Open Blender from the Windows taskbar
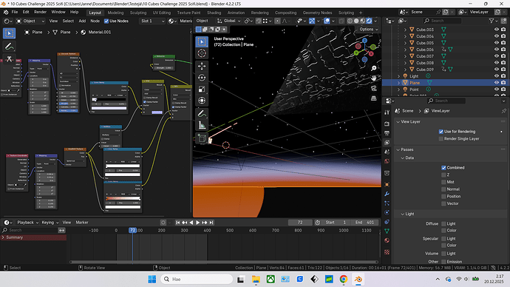510x287 pixels. pyautogui.click(x=358, y=279)
